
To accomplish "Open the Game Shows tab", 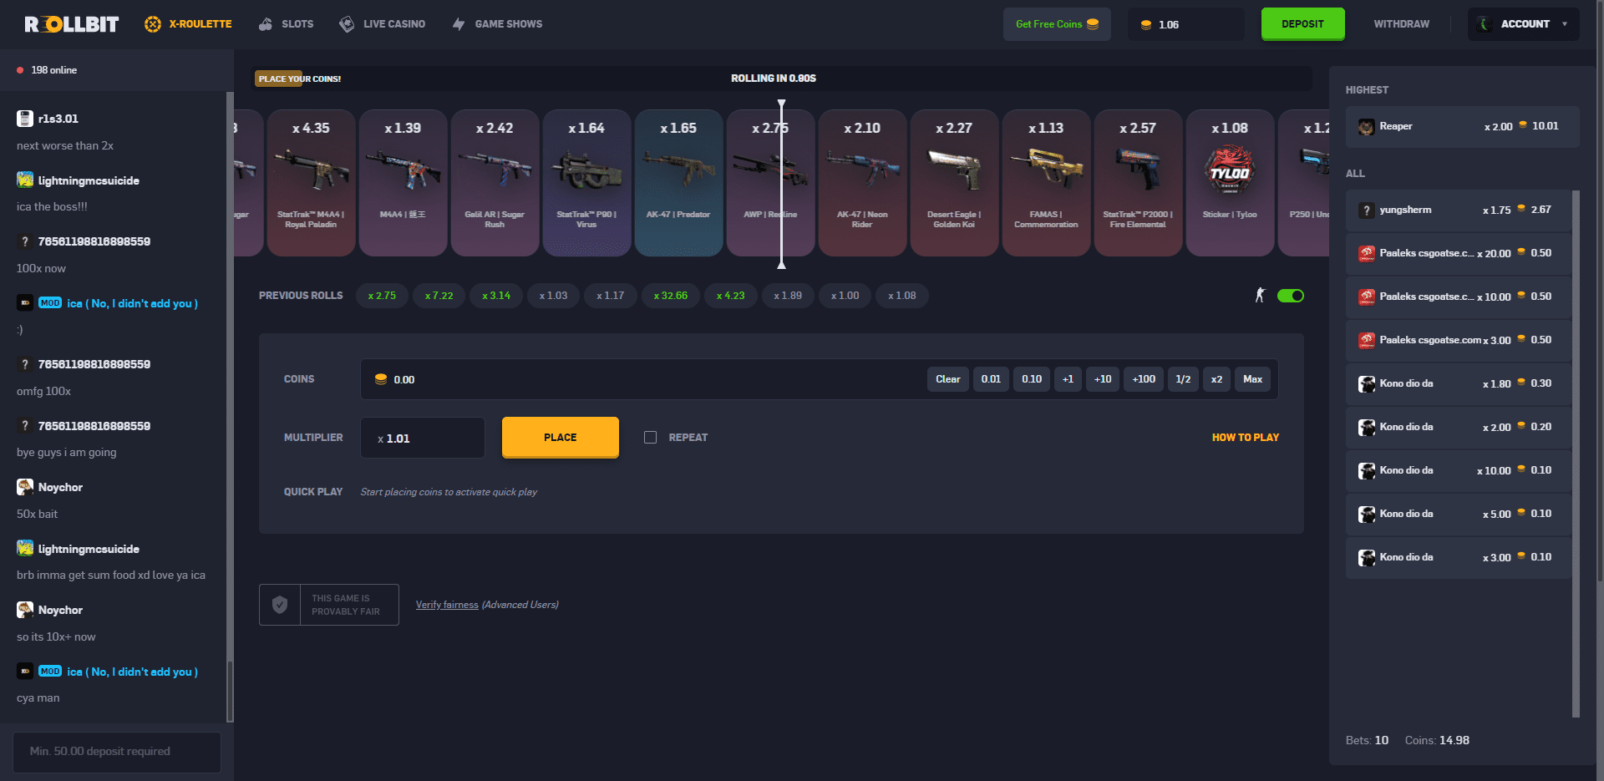I will click(497, 24).
